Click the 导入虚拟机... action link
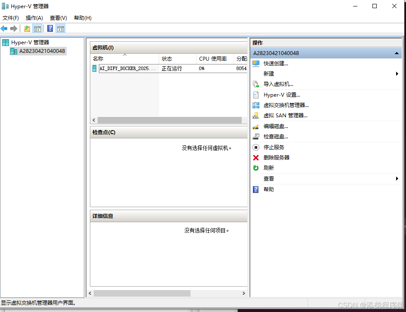This screenshot has width=406, height=312. pyautogui.click(x=278, y=84)
